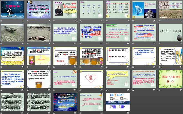Select slide 33 thumbnail with 第1PPT logo
Screen dimensions: 183x114
pos(118,102)
